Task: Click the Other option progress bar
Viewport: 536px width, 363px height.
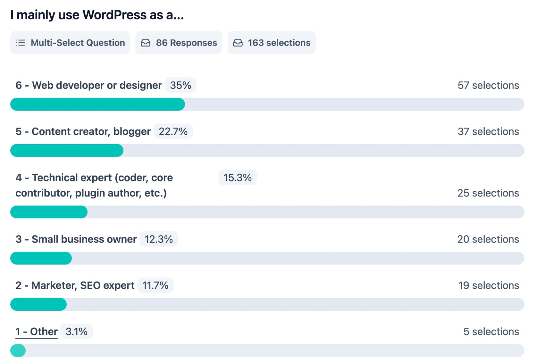Action: click(267, 350)
